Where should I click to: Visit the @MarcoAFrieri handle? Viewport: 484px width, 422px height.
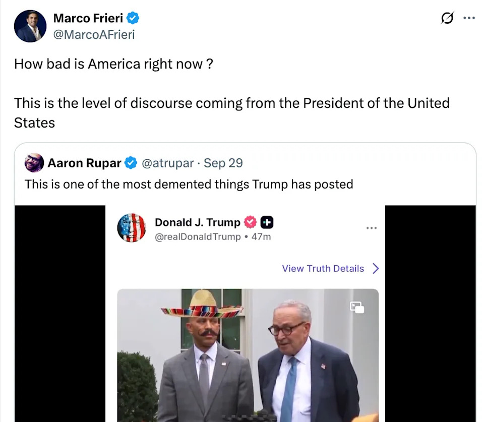[94, 34]
